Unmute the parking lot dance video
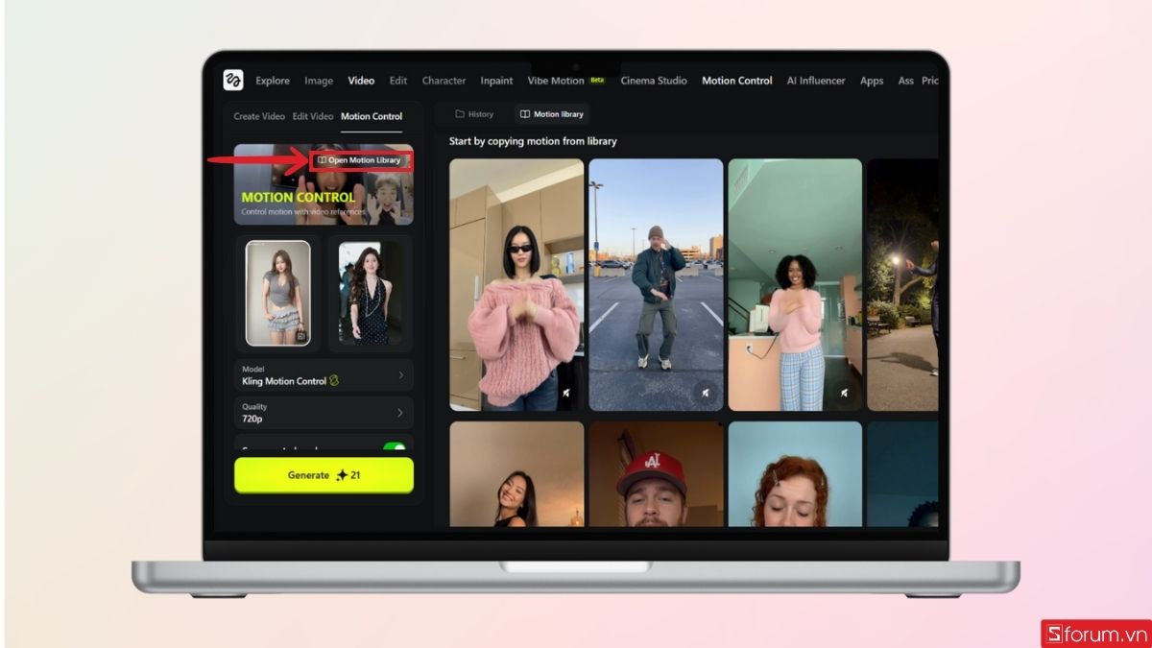 coord(706,393)
